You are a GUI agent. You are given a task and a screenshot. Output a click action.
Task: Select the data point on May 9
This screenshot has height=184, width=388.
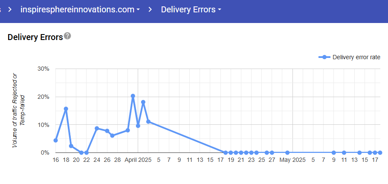[333, 152]
